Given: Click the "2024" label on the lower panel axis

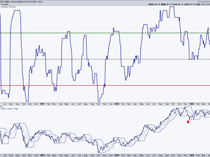Looking at the screenshot, I should 117,155.
